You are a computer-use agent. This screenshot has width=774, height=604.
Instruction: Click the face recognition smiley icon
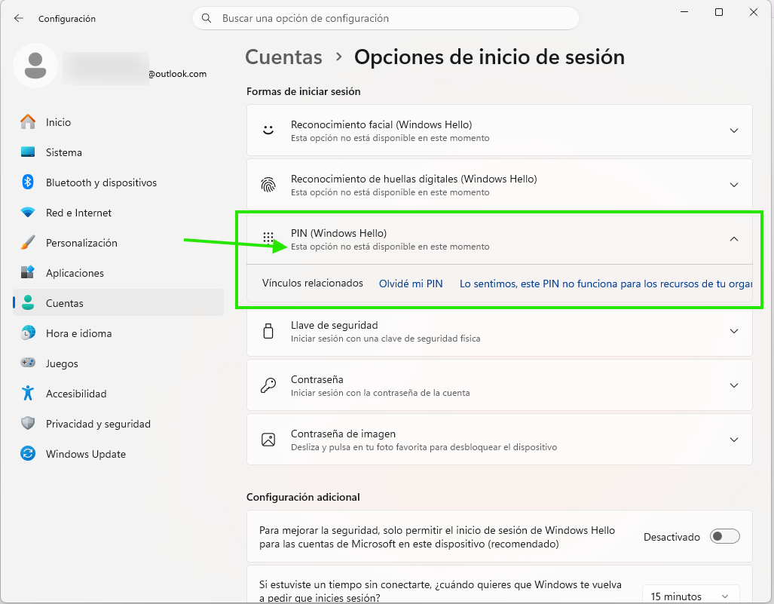tap(268, 130)
